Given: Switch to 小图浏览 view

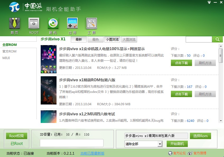Looking at the screenshot, I should pos(112,40).
